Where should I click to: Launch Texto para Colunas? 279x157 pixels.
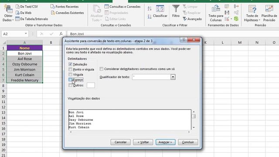216,14
